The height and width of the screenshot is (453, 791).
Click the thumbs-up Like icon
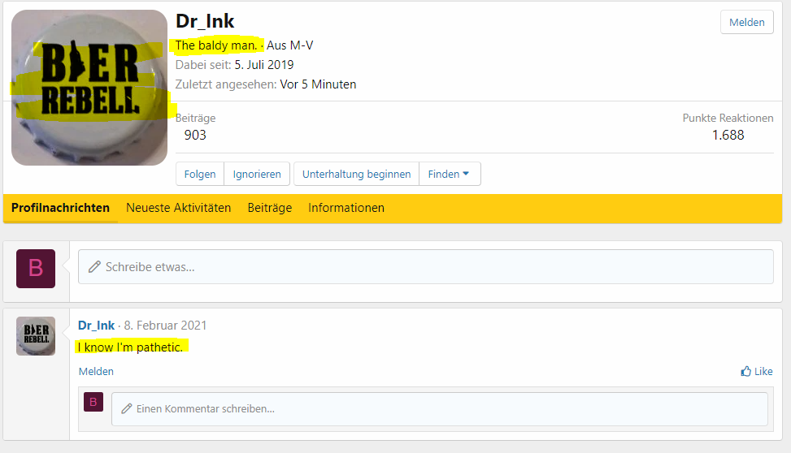pos(745,371)
